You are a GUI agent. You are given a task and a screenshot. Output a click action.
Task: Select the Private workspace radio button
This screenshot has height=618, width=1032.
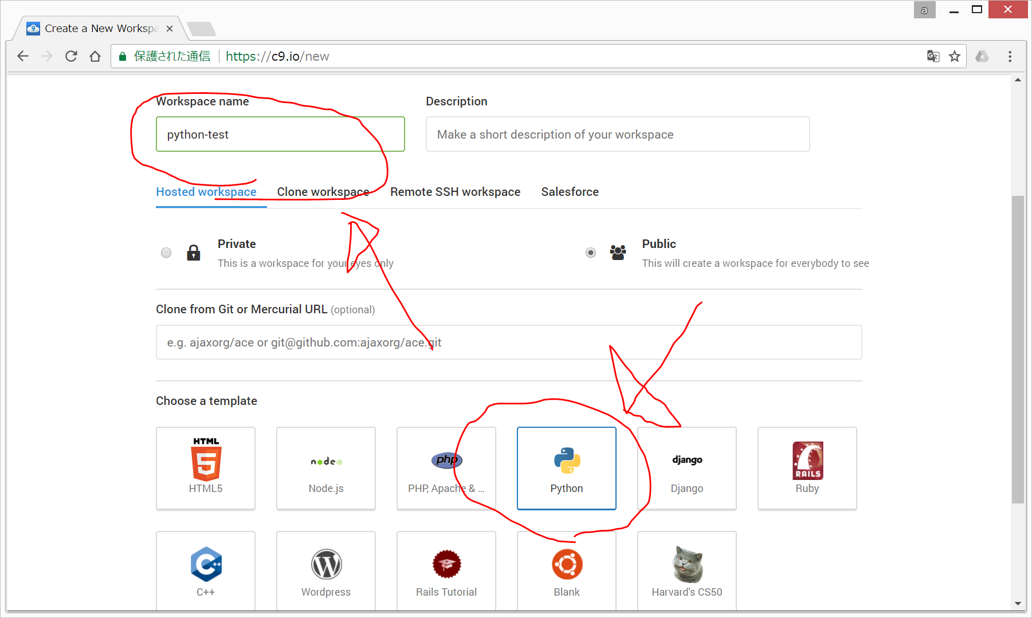(166, 253)
